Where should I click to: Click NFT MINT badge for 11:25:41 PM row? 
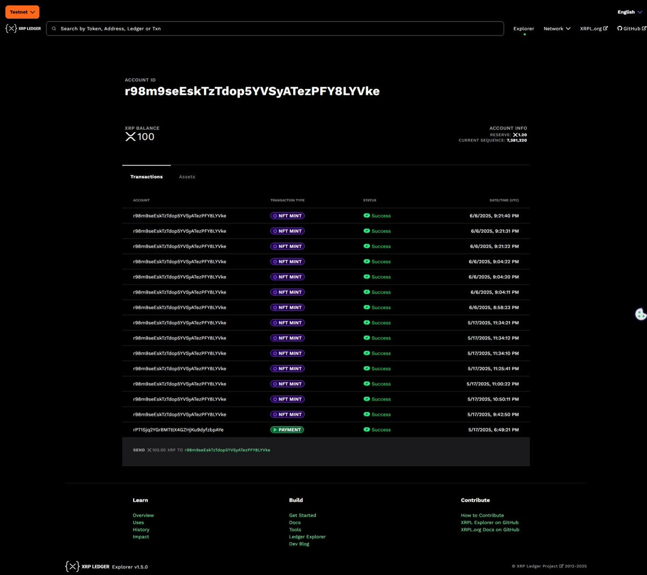[x=287, y=369]
